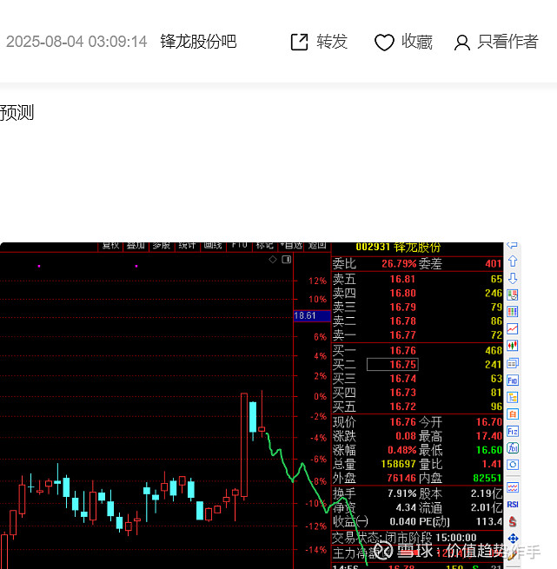This screenshot has width=557, height=569.
Task: Click the 最高 value 17.40
Action: (488, 436)
